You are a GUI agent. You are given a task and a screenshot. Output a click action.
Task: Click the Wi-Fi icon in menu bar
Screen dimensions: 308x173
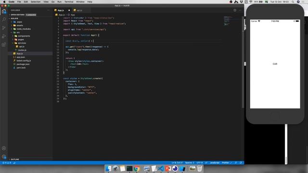coord(251,2)
